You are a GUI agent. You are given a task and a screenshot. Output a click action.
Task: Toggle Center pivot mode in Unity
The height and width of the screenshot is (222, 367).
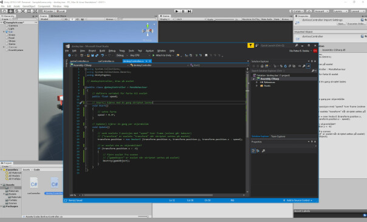click(x=48, y=11)
